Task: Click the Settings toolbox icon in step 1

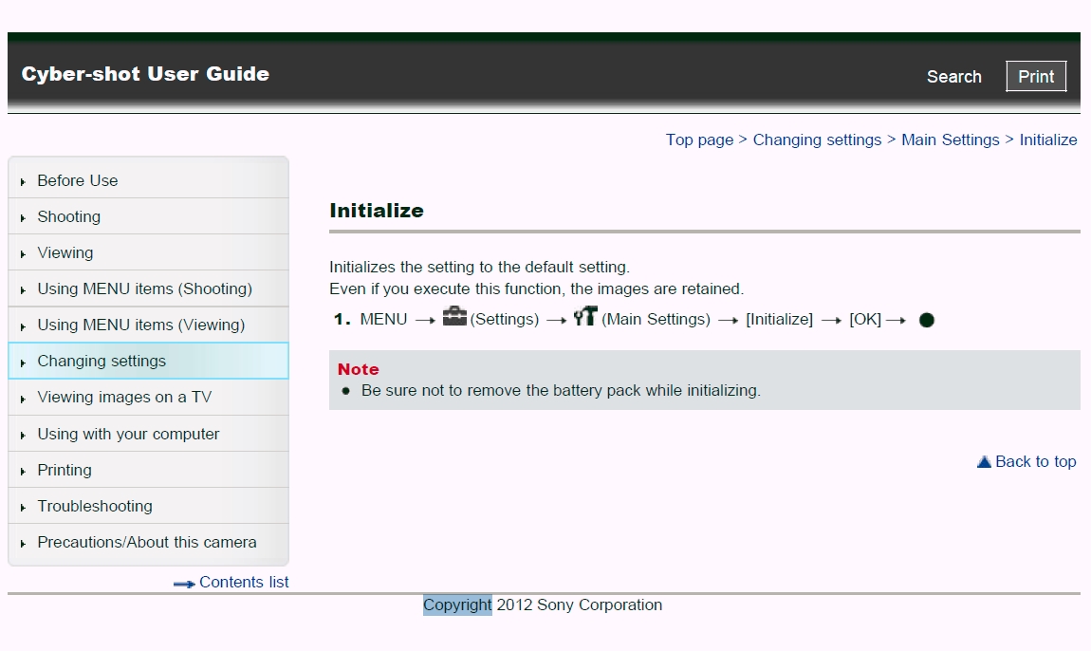Action: click(x=454, y=318)
